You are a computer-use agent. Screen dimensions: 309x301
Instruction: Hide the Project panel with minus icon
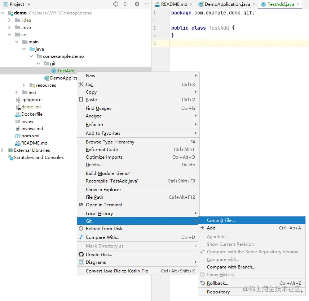pyautogui.click(x=146, y=4)
